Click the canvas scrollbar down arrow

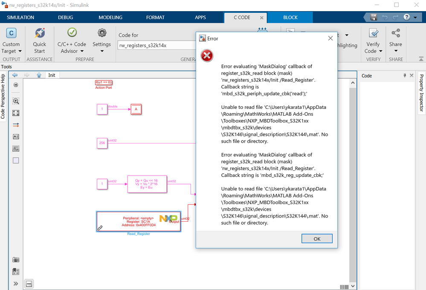coord(353,286)
